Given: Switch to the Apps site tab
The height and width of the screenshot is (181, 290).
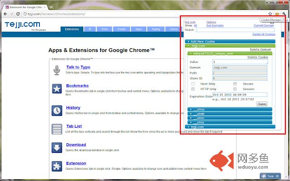Looking at the screenshot, I should click(x=138, y=29).
